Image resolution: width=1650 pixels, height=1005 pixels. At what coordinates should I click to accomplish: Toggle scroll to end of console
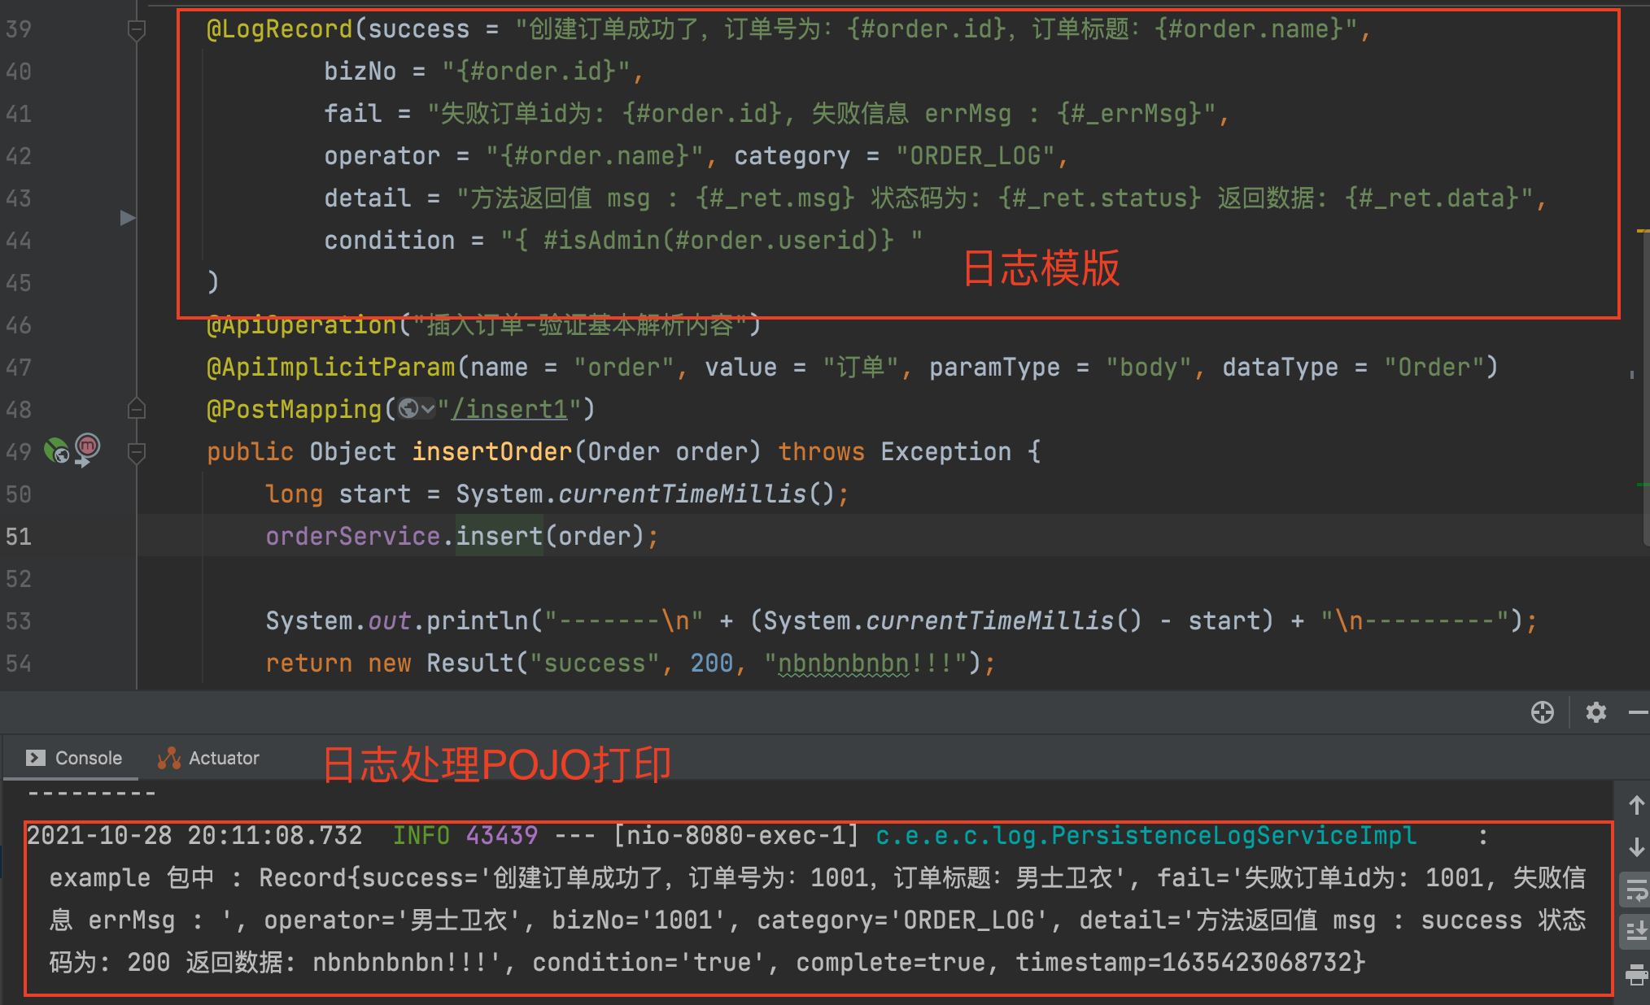click(1636, 932)
